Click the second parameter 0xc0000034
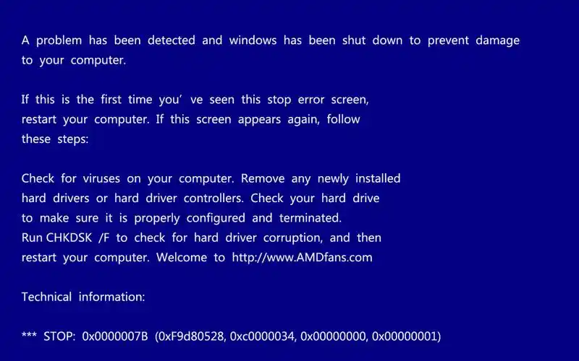 pos(263,336)
